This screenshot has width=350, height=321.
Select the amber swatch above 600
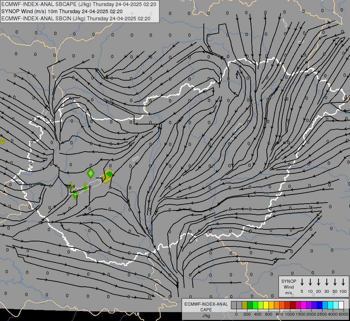click(271, 305)
